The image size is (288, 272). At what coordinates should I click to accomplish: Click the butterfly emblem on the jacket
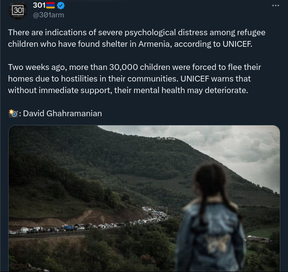pos(218,243)
